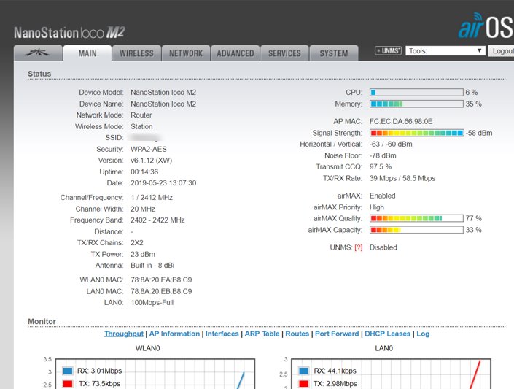Viewport: 514px width, 389px height.
Task: Open the Ubiquiti logo tab
Action: pos(38,53)
